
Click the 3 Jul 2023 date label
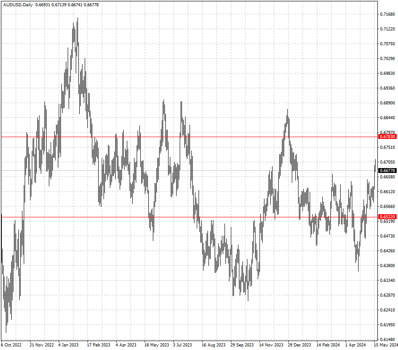[182, 345]
